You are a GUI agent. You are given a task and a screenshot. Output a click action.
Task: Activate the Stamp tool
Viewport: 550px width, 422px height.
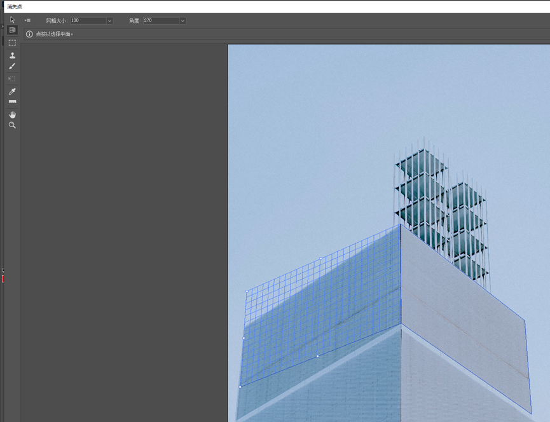coord(12,55)
